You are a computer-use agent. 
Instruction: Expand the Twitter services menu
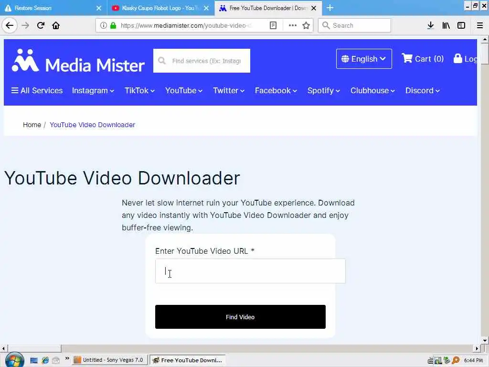(229, 90)
